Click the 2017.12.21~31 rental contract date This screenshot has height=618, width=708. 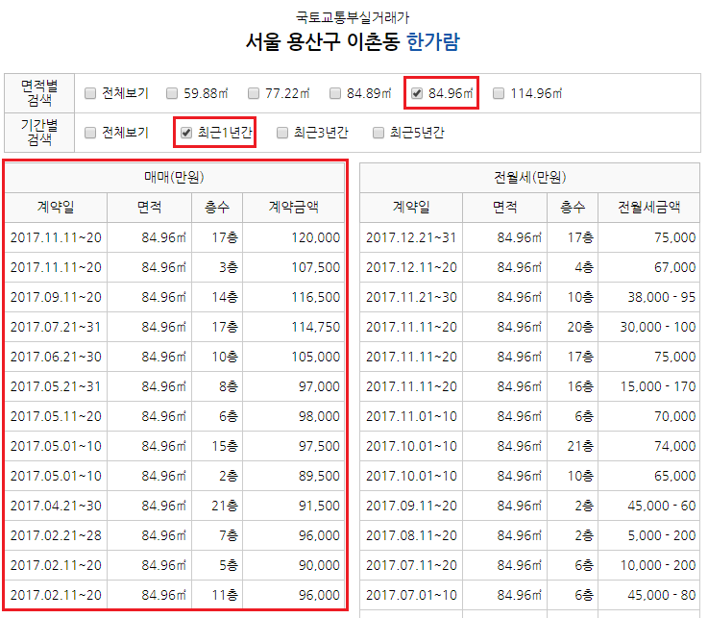[x=411, y=237]
